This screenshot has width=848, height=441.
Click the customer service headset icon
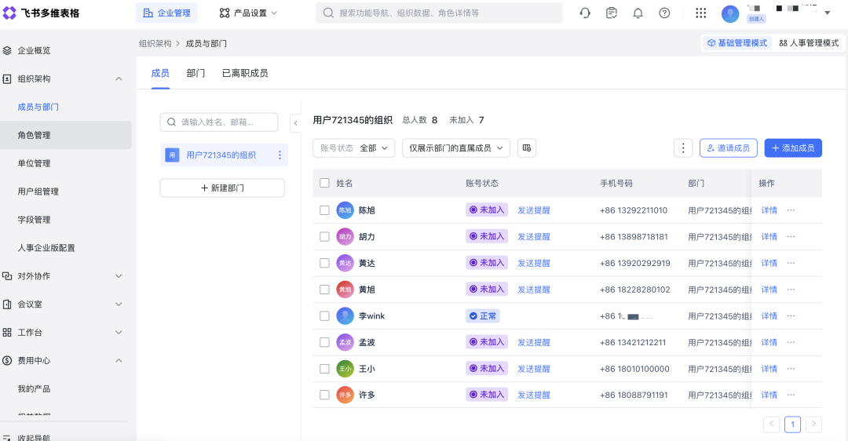click(x=585, y=13)
